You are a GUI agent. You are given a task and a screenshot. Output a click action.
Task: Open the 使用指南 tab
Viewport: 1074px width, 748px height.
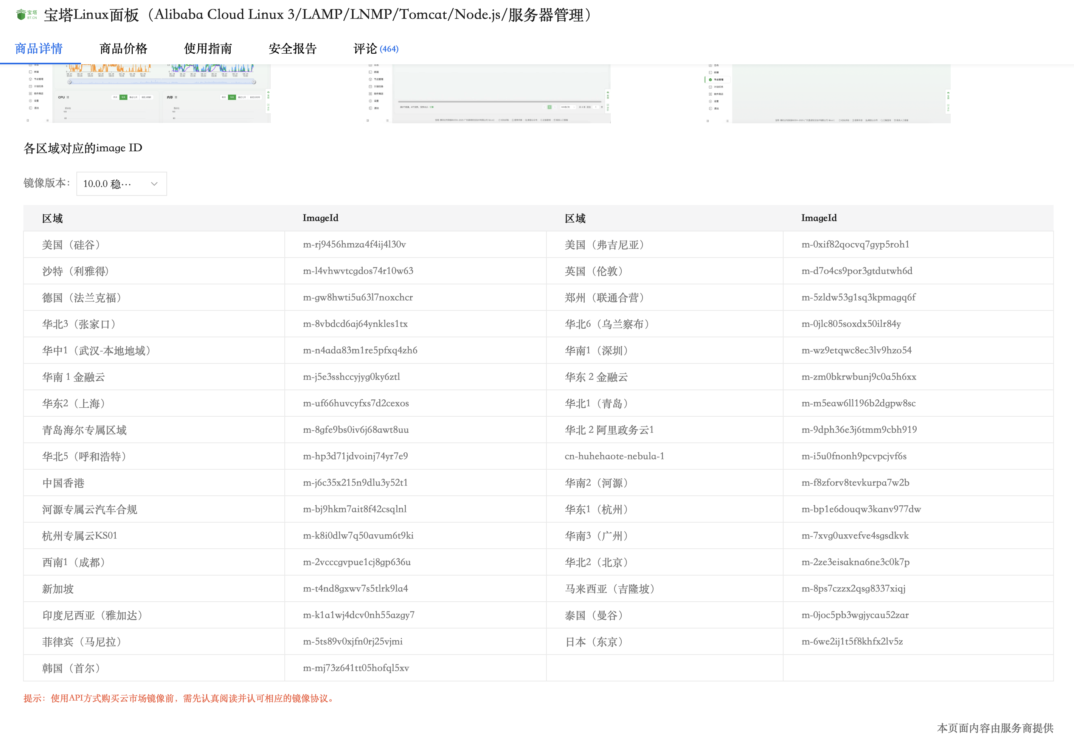pyautogui.click(x=208, y=49)
